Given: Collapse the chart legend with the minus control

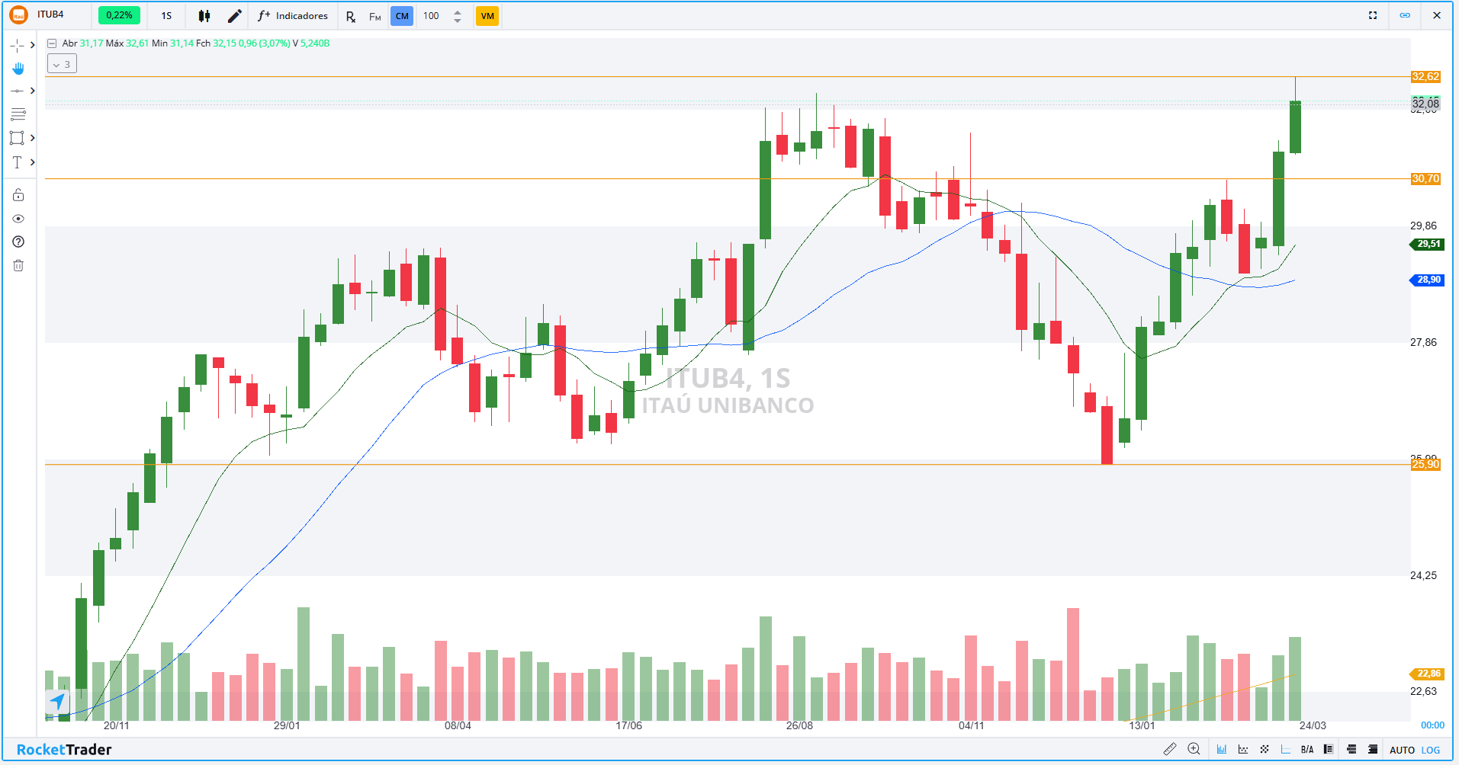Looking at the screenshot, I should tap(51, 43).
